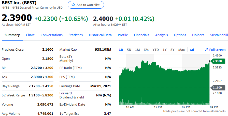Open the Financials tab
This screenshot has width=228, height=116.
click(x=141, y=35)
